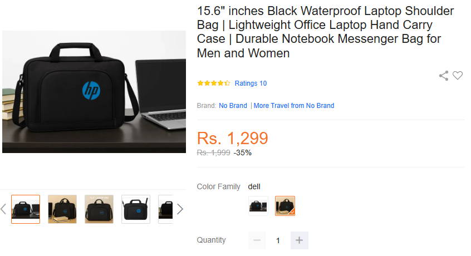Open the Ratings 10 link
Image resolution: width=471 pixels, height=256 pixels.
(x=251, y=83)
